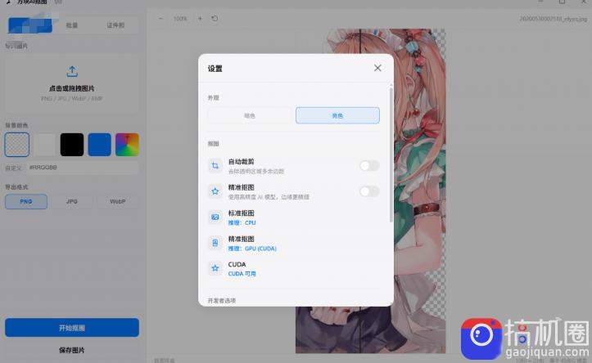Click the 标准抠图 setting title

pos(241,213)
